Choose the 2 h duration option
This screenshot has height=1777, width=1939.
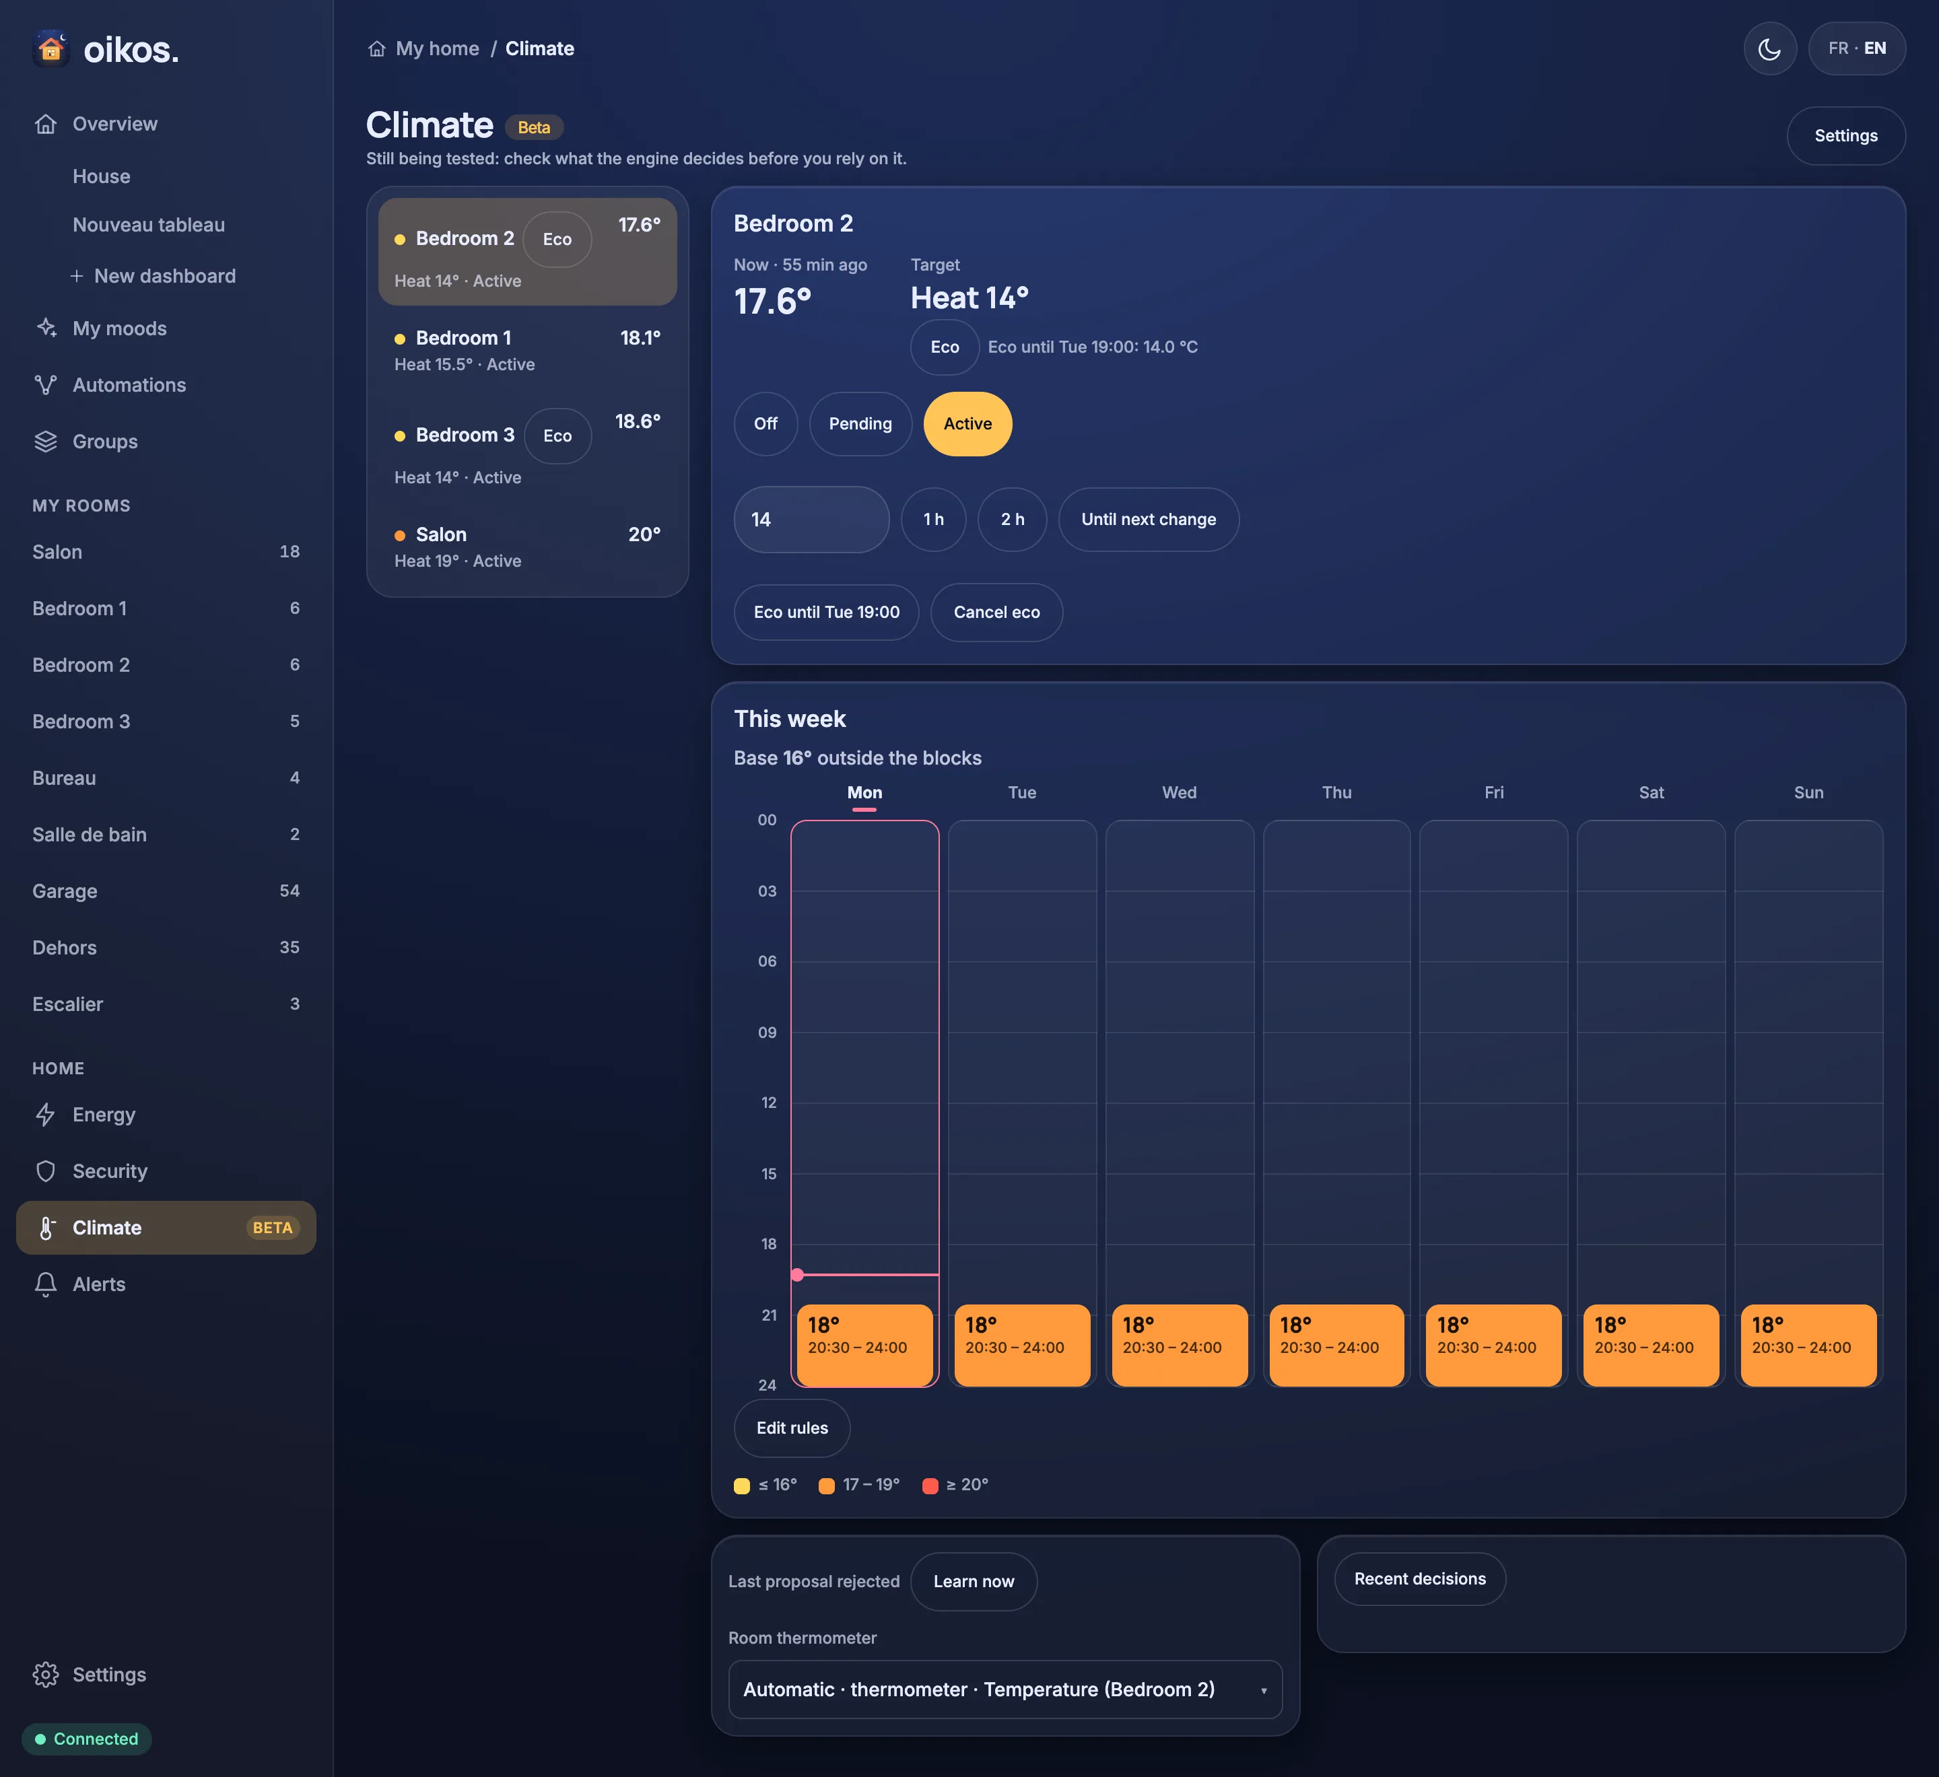pyautogui.click(x=1012, y=519)
